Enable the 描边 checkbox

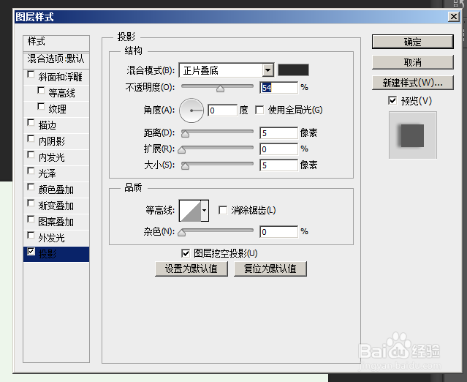(x=31, y=122)
